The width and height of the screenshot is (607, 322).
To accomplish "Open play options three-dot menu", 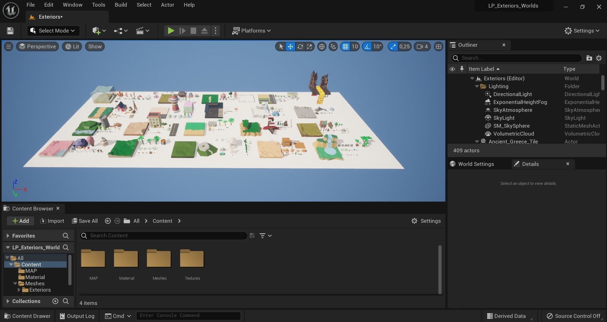I will [x=215, y=31].
